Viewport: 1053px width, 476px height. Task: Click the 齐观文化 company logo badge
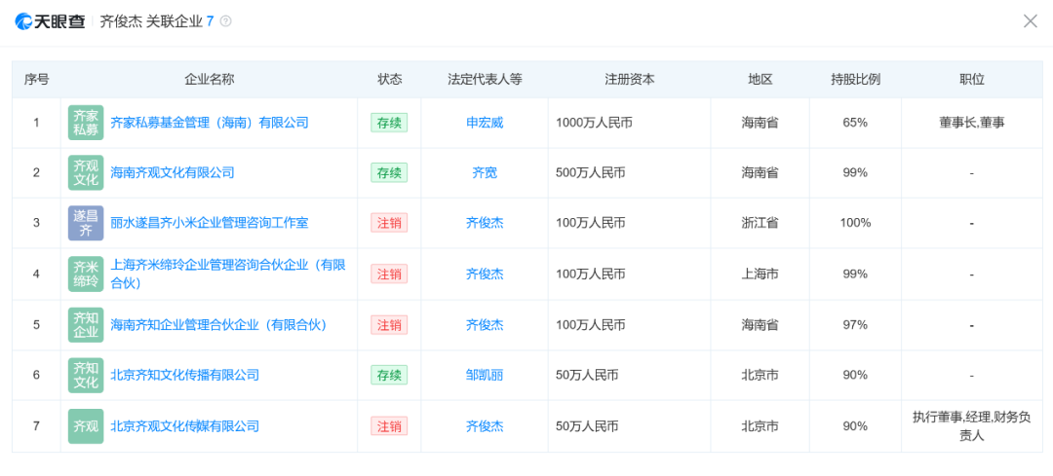pyautogui.click(x=85, y=173)
